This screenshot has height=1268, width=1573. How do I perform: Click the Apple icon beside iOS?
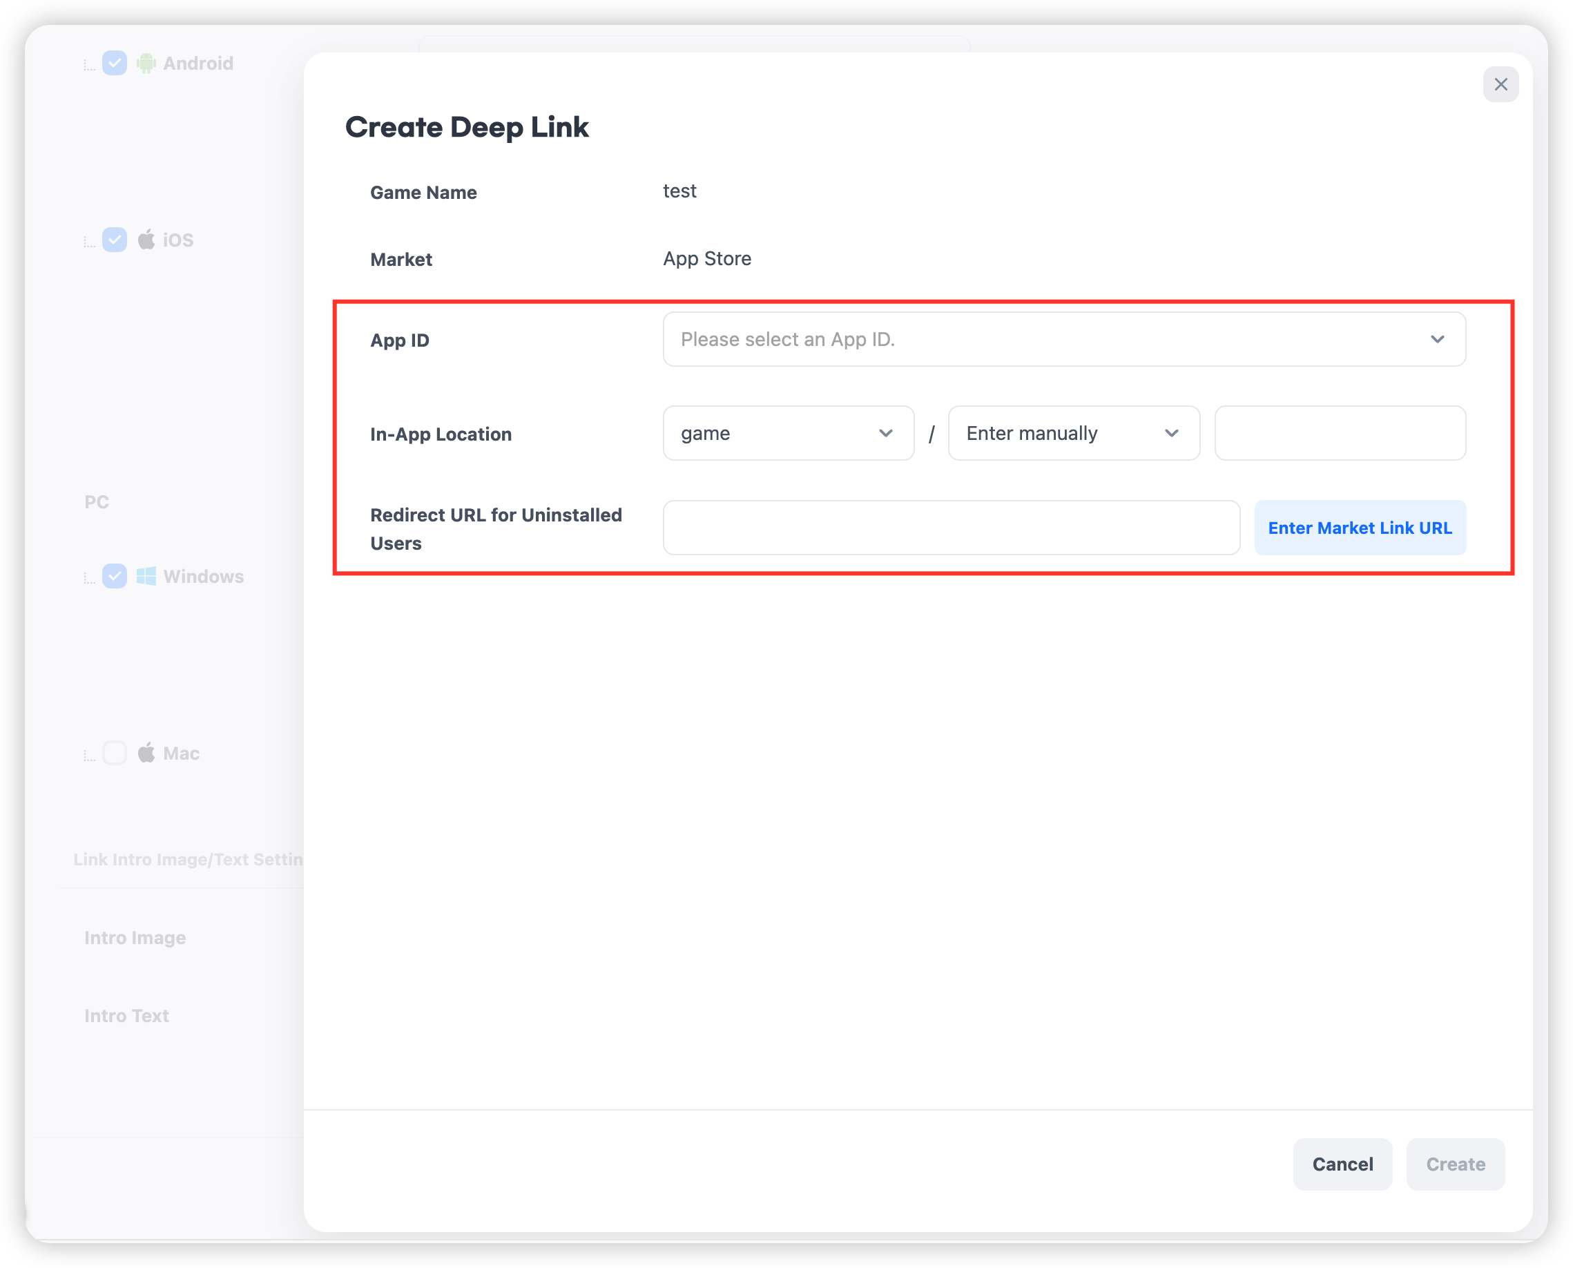click(146, 240)
